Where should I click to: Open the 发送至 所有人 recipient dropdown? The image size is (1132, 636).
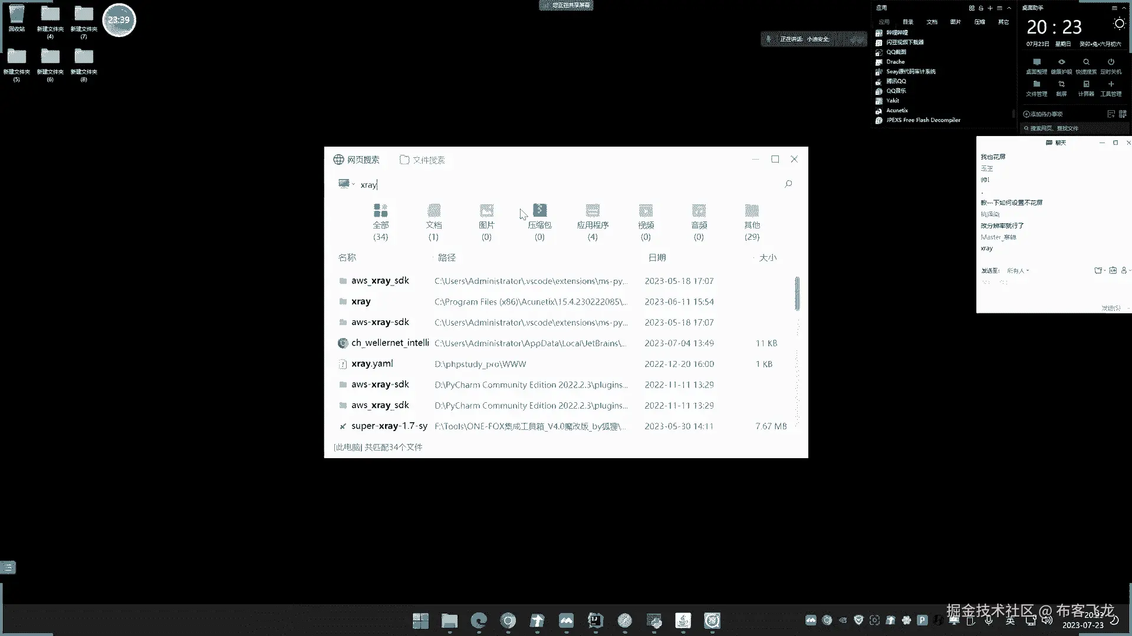1018,271
